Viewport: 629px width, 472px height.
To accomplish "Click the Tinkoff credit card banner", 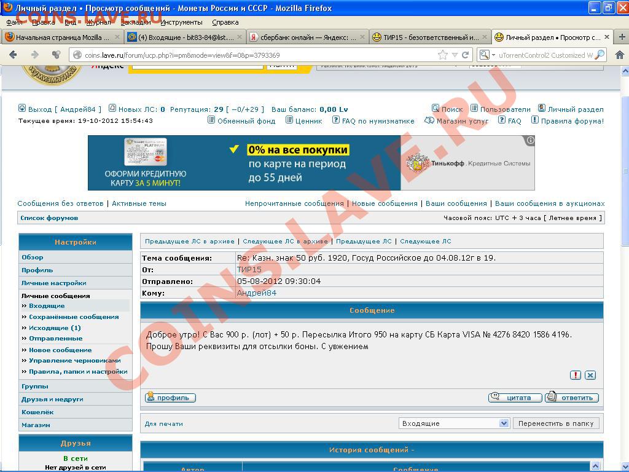I will click(311, 162).
